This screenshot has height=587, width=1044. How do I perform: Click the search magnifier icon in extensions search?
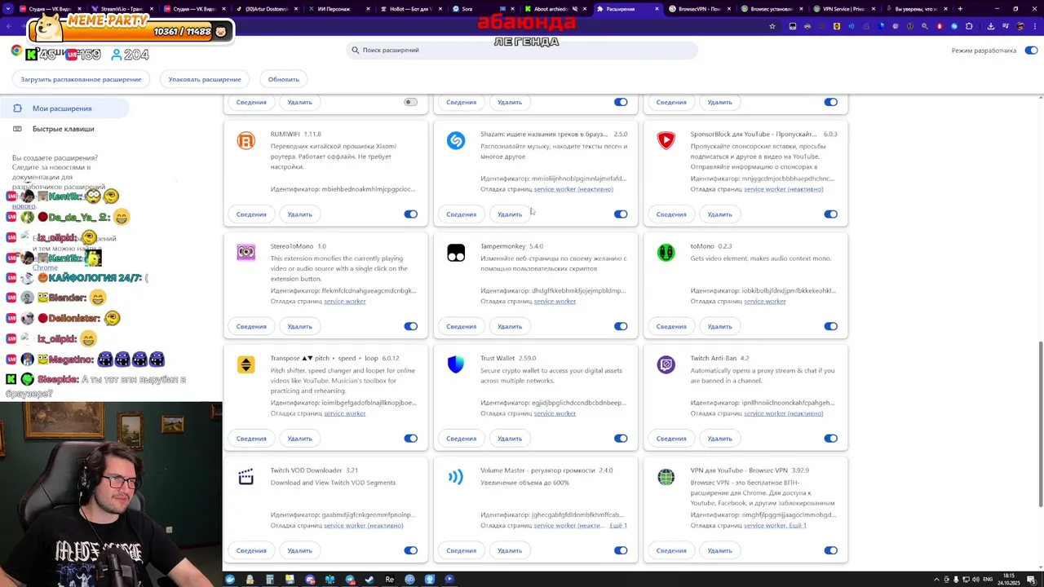[x=356, y=50]
